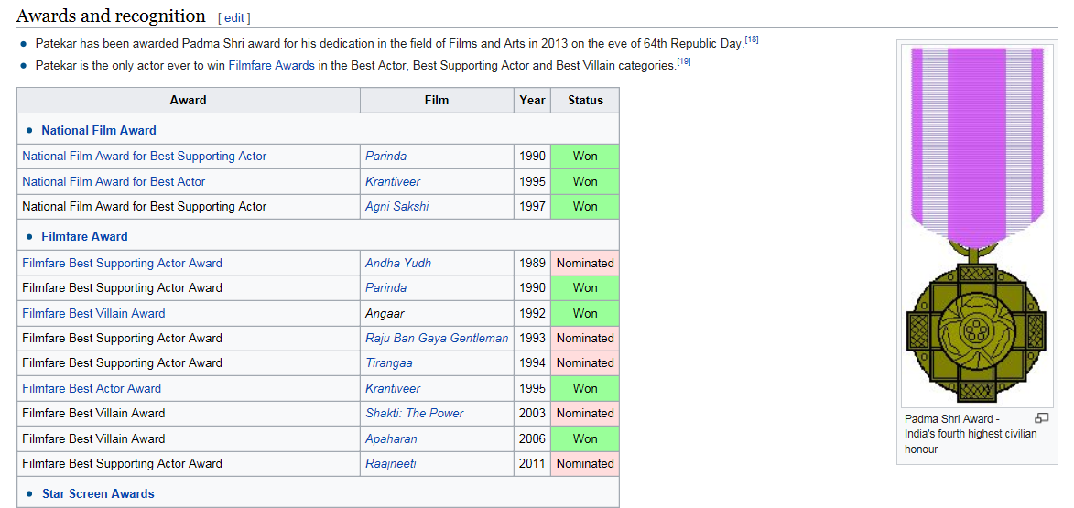The image size is (1074, 508).
Task: Open Parinda link in the Filmfare 1990 row
Action: pos(385,287)
